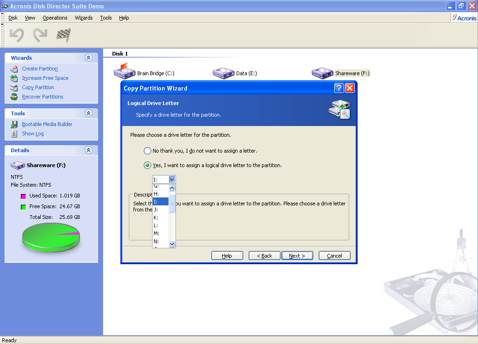Click the Shareware drive icon in Details panel
This screenshot has height=344, width=478.
pos(18,165)
